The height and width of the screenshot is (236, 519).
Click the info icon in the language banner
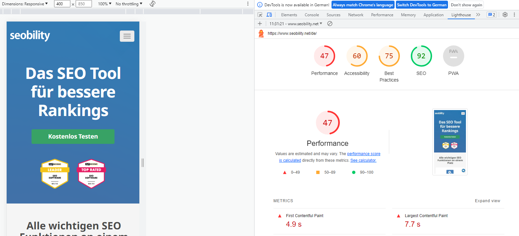pyautogui.click(x=260, y=5)
